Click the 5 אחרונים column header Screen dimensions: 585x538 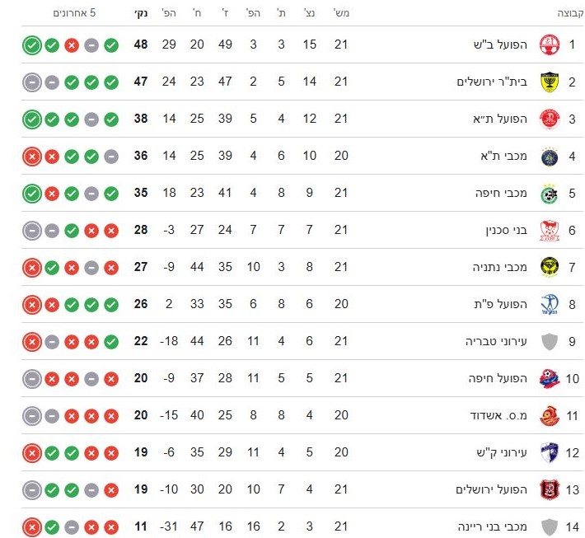tap(76, 13)
